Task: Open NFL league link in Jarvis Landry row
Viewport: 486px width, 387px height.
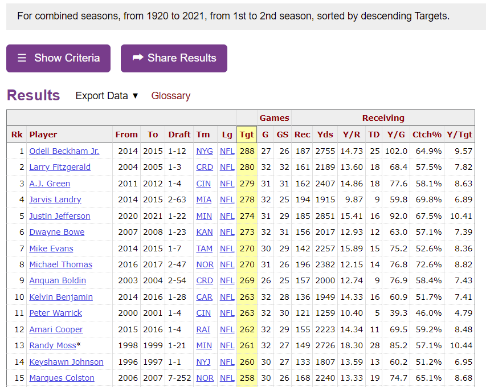Action: (x=227, y=199)
